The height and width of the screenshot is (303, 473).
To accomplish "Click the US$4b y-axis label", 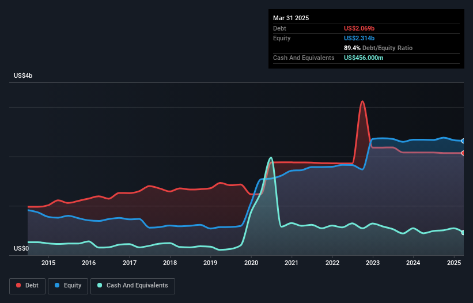I will click(x=23, y=75).
